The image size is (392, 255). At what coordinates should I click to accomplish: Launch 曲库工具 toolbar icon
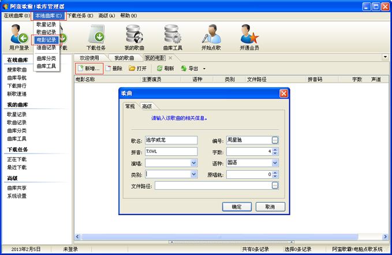[173, 37]
